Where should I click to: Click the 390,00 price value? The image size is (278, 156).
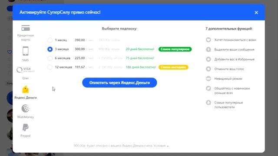click(80, 40)
